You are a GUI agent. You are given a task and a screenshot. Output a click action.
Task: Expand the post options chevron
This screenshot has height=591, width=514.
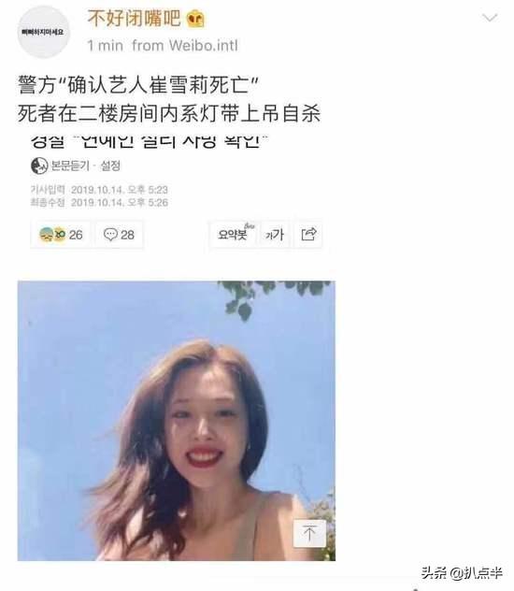pos(490,18)
